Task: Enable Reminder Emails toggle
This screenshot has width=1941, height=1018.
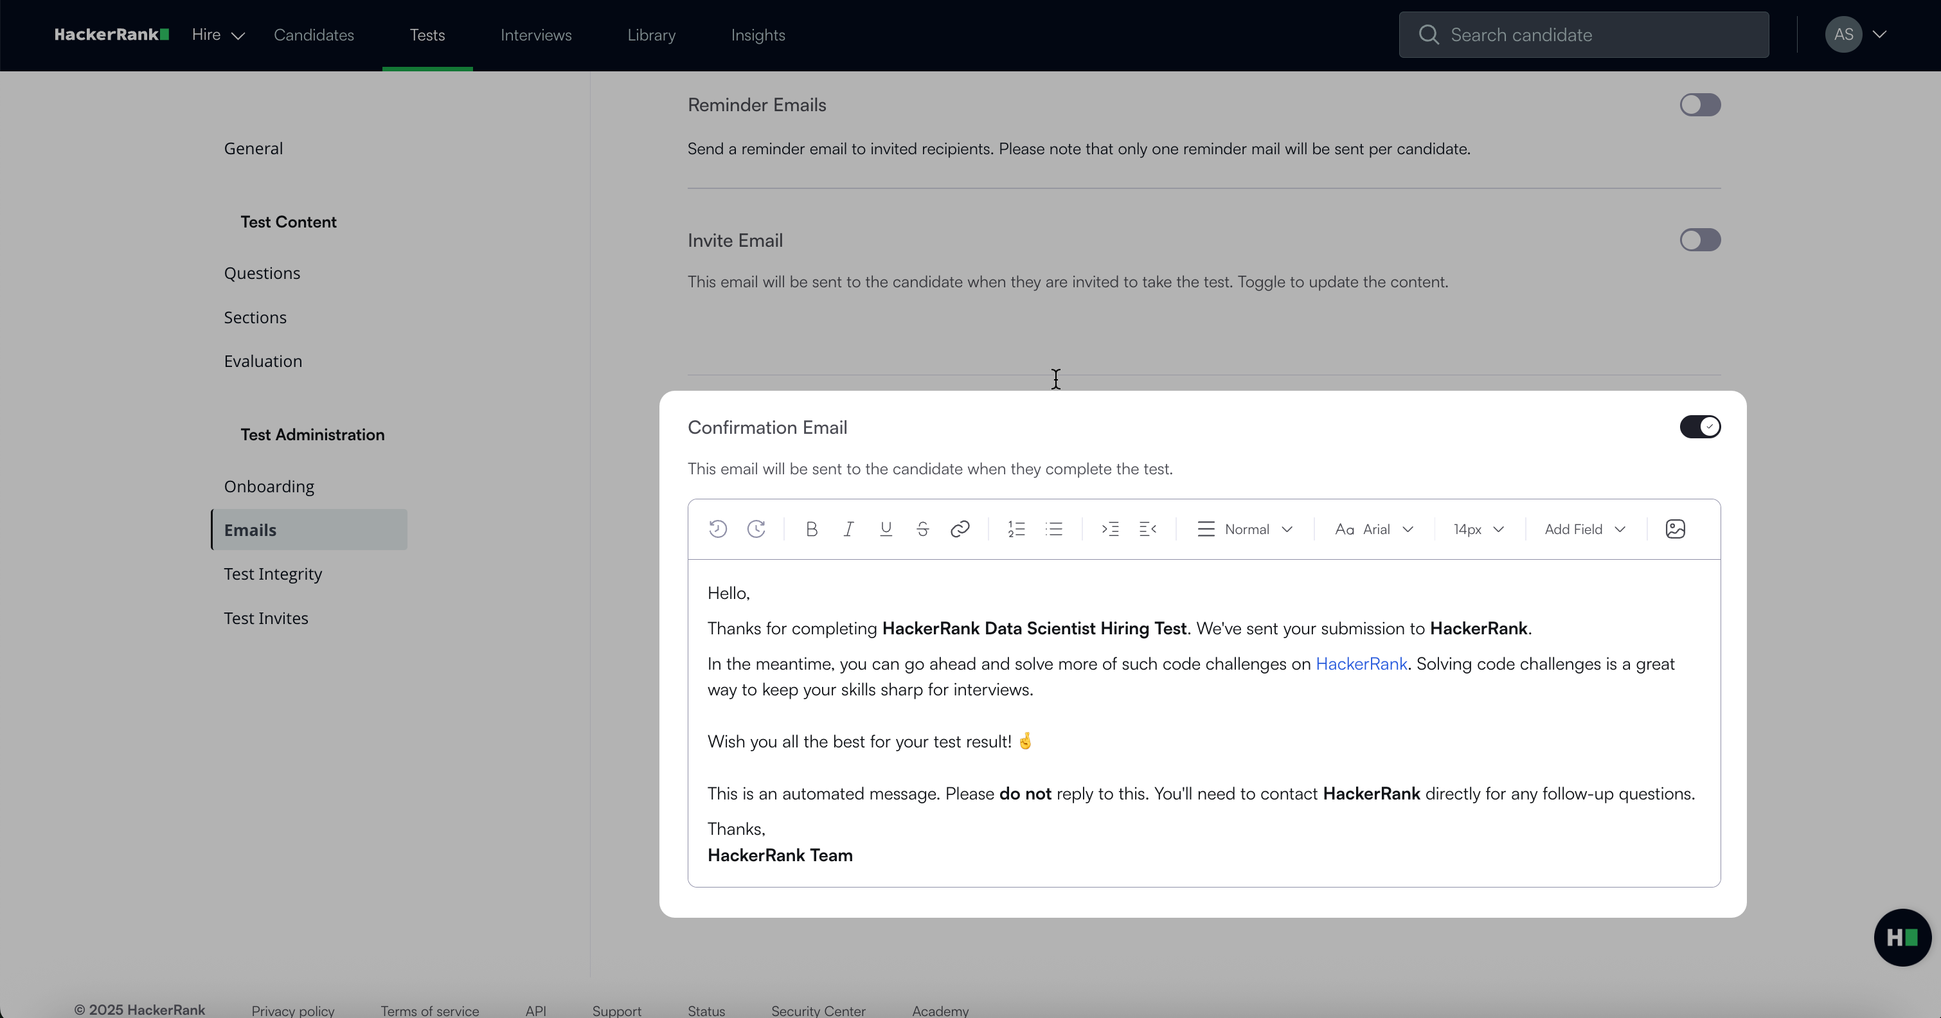Action: click(x=1700, y=105)
